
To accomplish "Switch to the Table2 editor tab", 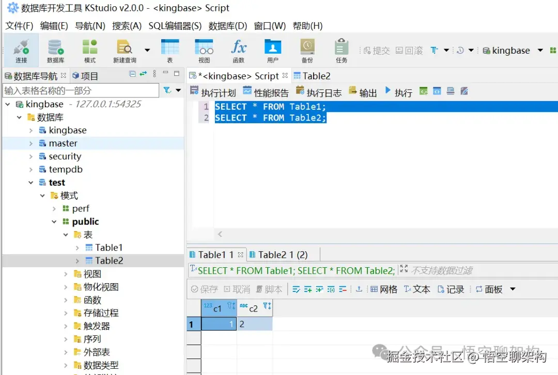I will click(x=312, y=76).
